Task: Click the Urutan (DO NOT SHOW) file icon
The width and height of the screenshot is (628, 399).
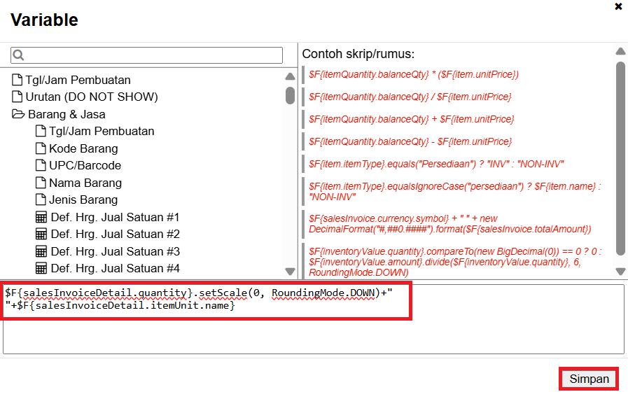Action: (18, 97)
